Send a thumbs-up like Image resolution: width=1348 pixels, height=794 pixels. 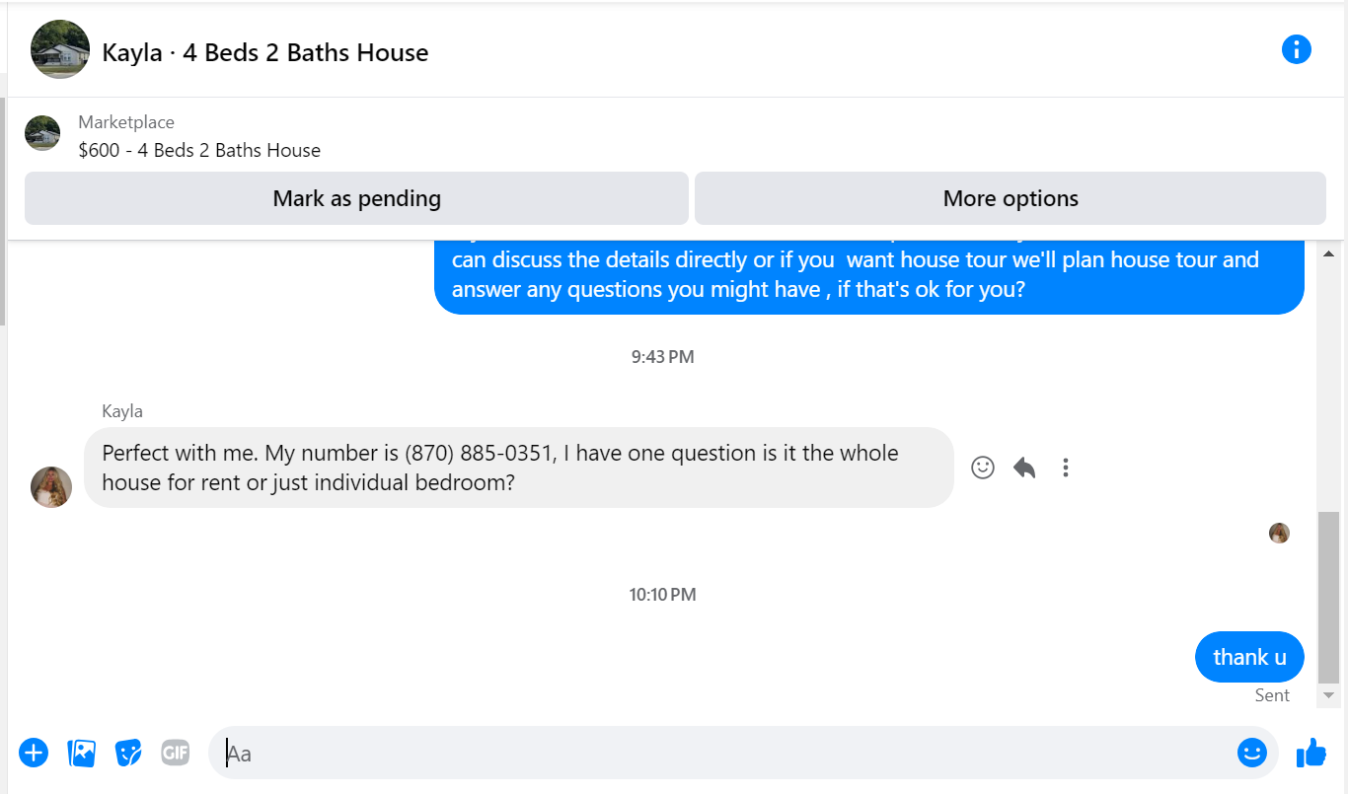[x=1311, y=753]
